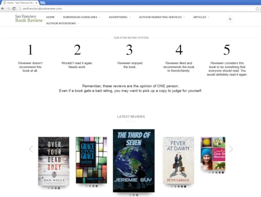Click the browser forward arrow
This screenshot has width=261, height=197.
click(x=8, y=9)
